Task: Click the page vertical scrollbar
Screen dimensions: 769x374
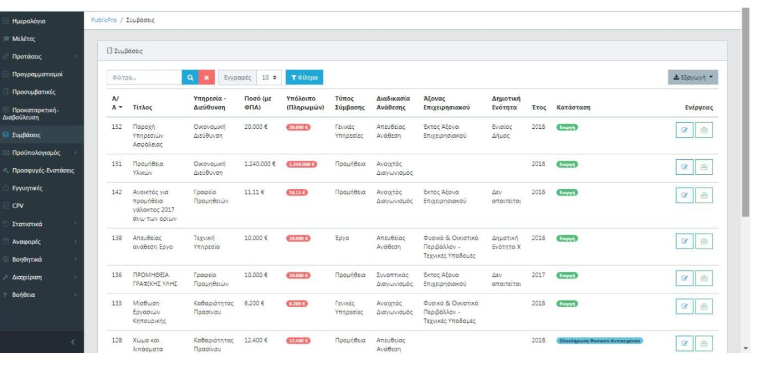Action: tap(746, 112)
